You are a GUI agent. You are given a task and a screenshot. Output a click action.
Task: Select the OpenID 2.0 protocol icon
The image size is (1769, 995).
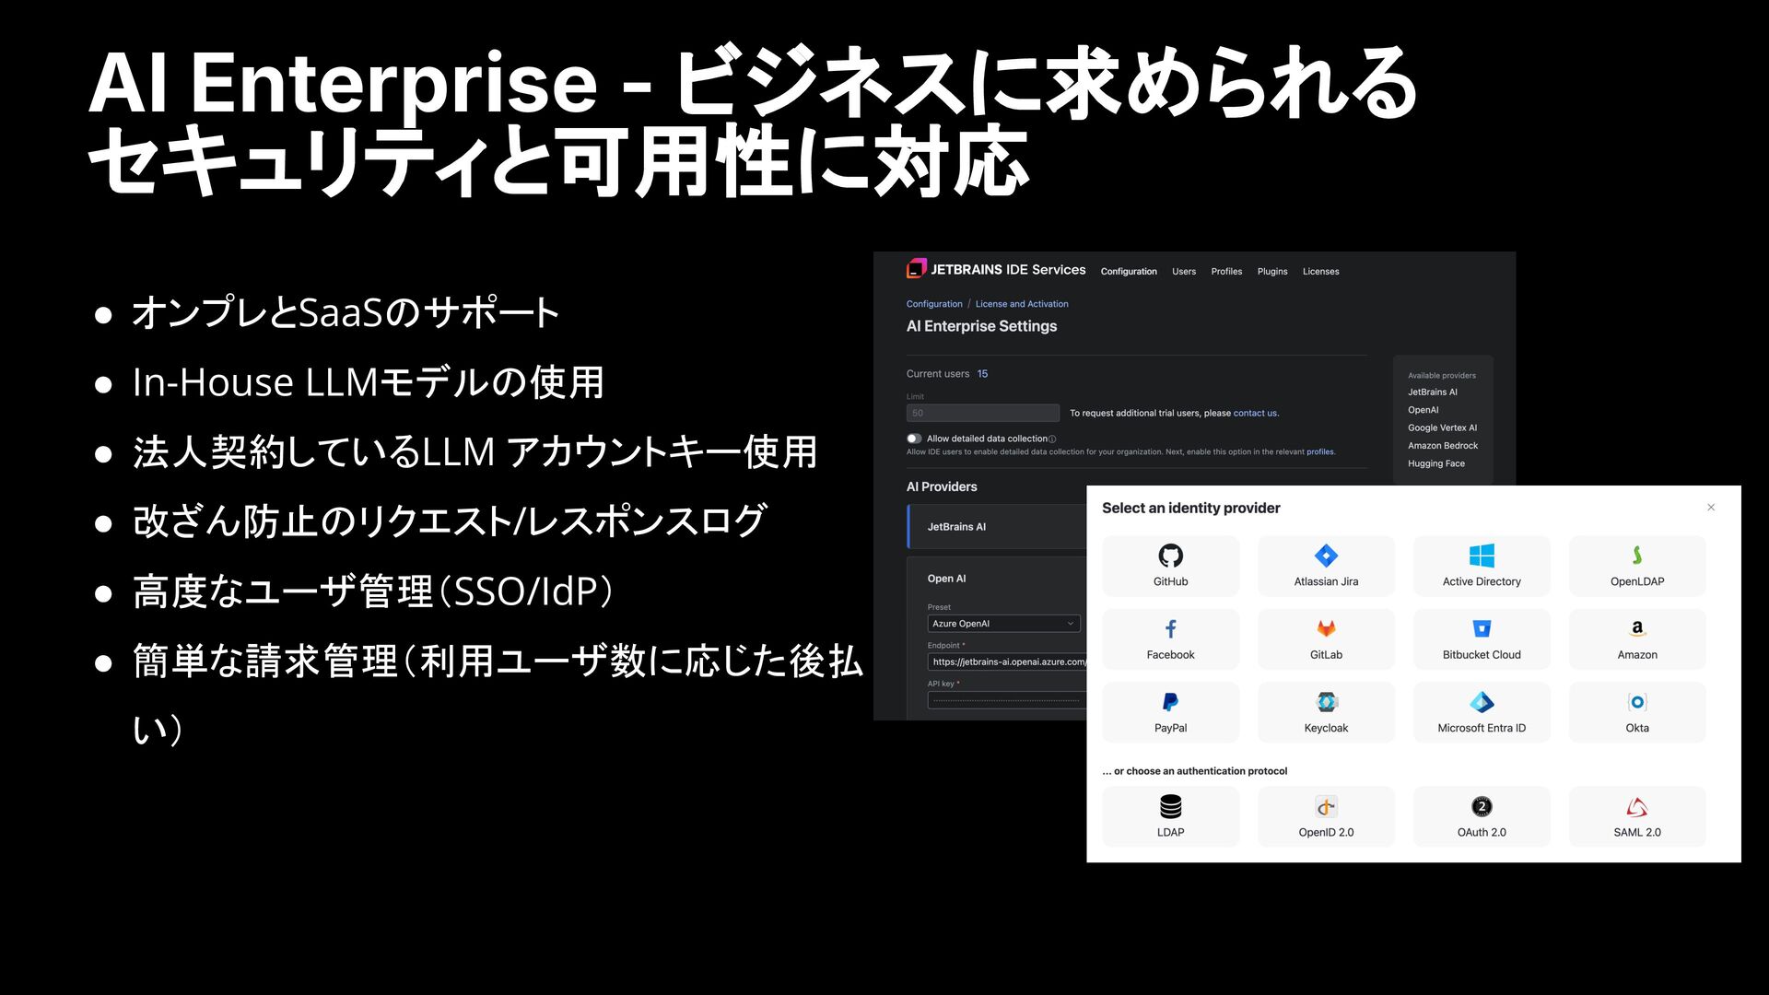[x=1326, y=806]
